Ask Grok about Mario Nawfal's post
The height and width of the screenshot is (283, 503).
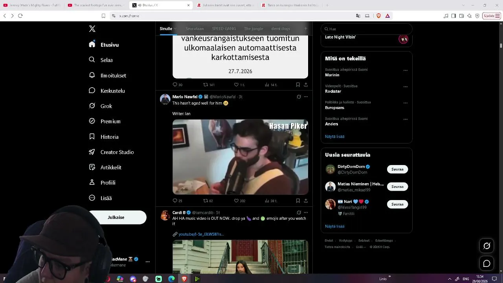click(299, 97)
